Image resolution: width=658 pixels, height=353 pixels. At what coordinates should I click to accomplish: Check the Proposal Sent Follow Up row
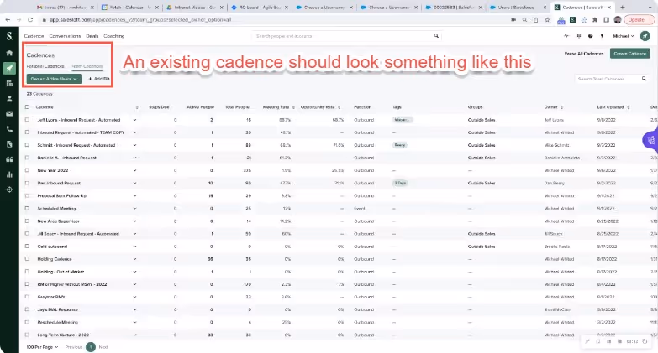tap(27, 195)
